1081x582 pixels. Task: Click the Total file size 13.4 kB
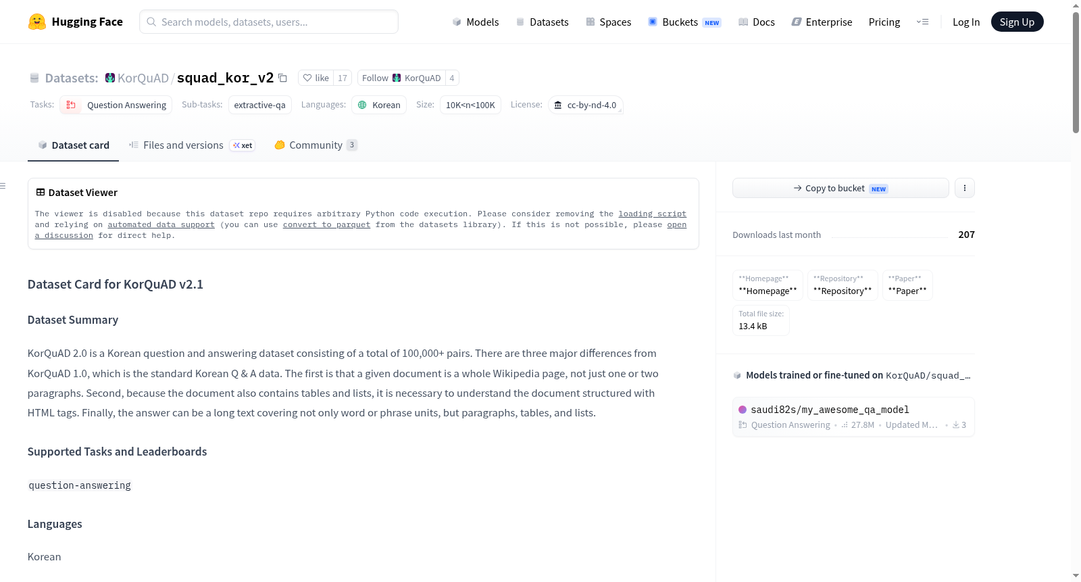(761, 320)
